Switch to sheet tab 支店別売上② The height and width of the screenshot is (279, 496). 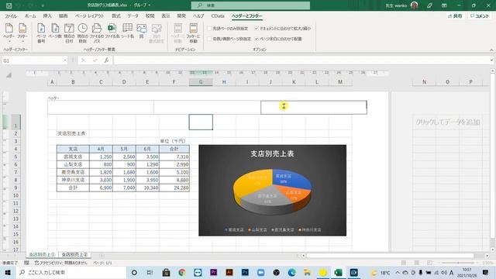pyautogui.click(x=74, y=255)
